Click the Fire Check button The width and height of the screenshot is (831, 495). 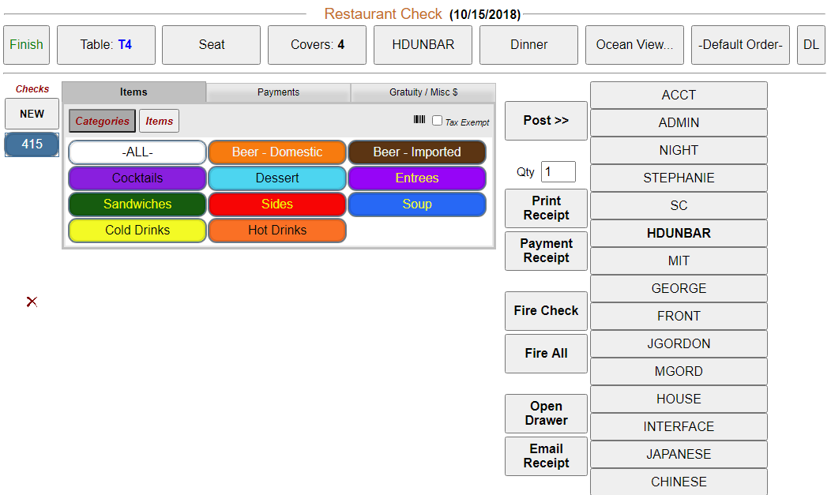tap(546, 311)
